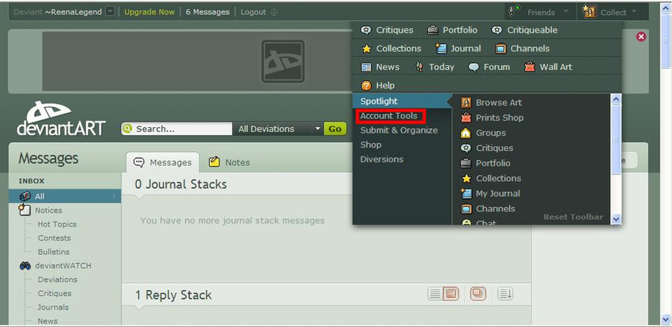
Task: Open the 6 Messages link
Action: 208,12
